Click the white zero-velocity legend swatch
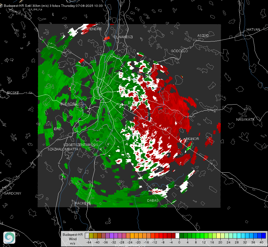 [x=177, y=235]
